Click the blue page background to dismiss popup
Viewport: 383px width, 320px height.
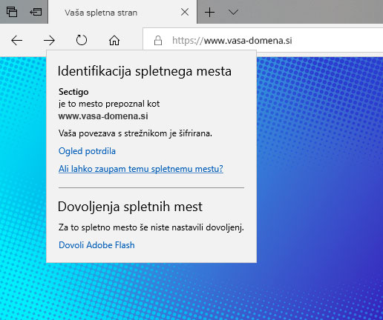[x=319, y=173]
